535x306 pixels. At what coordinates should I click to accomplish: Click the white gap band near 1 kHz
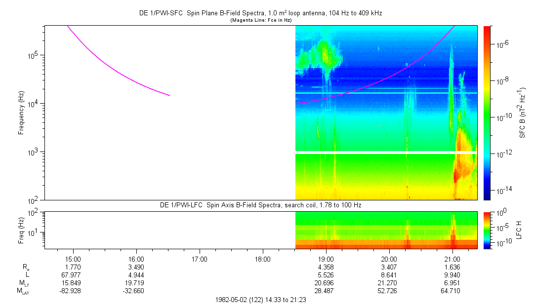[x=385, y=153]
